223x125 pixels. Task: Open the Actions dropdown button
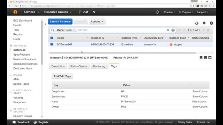click(x=97, y=22)
